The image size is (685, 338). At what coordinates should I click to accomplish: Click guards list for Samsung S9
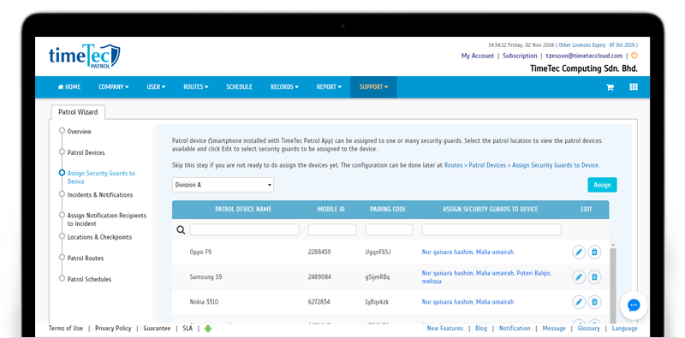(x=486, y=277)
